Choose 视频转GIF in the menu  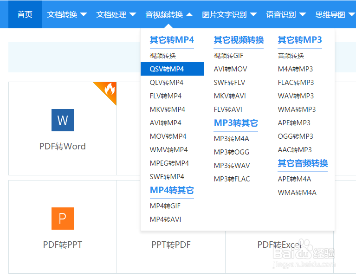228,56
